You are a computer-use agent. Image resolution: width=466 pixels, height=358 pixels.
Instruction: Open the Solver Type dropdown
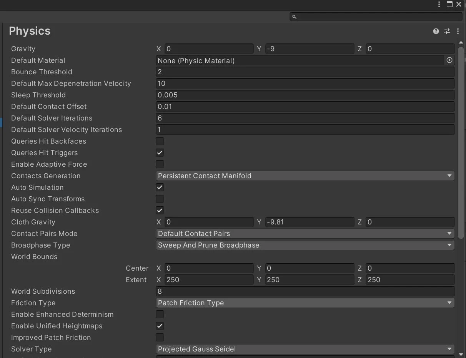(x=305, y=349)
